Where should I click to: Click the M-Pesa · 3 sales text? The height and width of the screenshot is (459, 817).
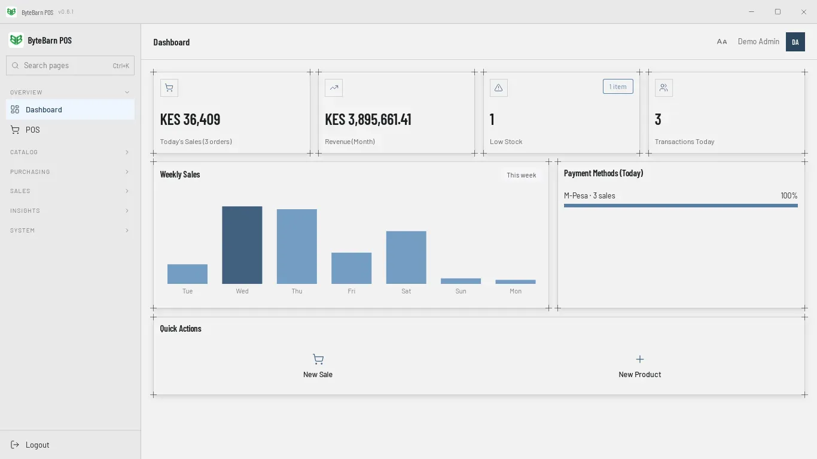590,196
